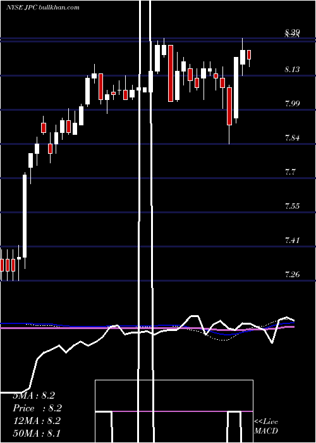Select the 7.7 price axis label
This screenshot has width=316, height=443.
290,172
